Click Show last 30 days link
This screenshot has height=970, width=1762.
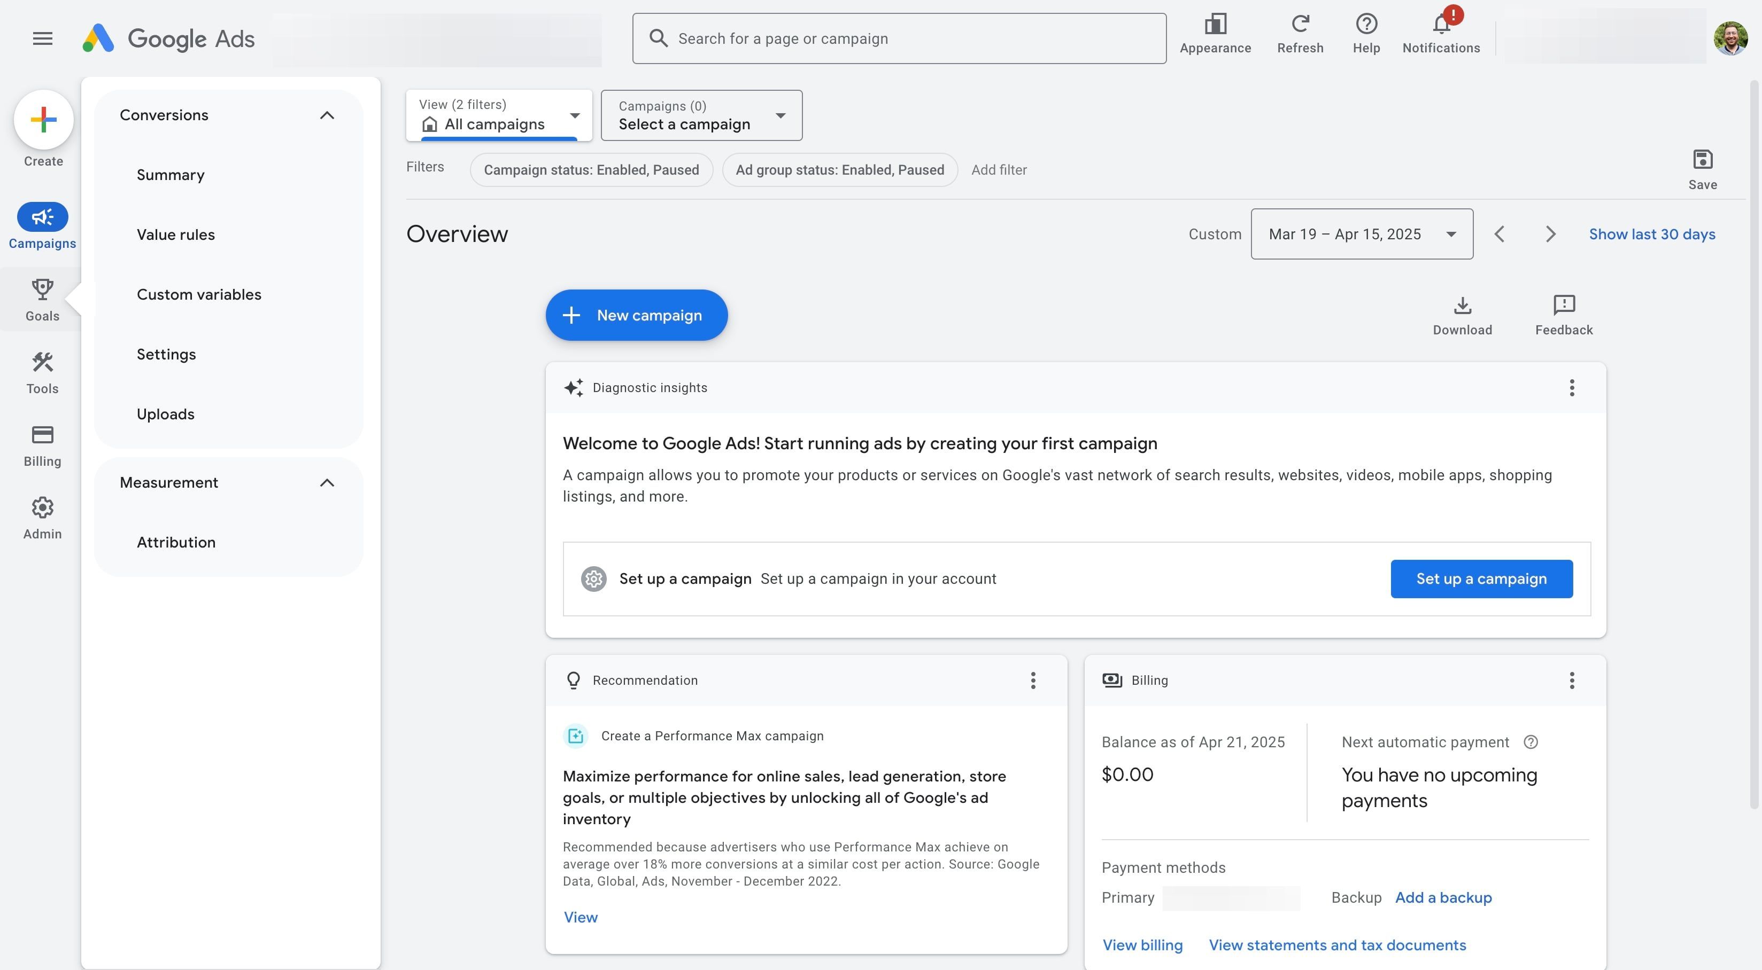[x=1652, y=234]
